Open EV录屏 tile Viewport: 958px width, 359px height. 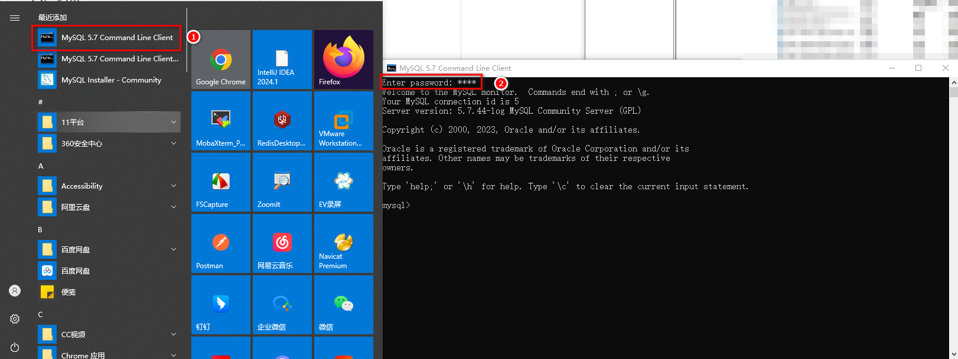tap(344, 182)
